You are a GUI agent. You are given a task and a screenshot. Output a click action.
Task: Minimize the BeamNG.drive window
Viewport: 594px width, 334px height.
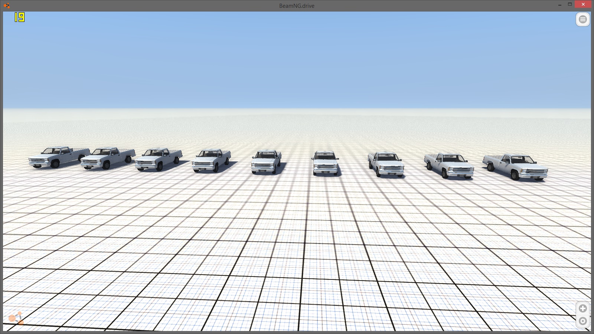coord(559,5)
